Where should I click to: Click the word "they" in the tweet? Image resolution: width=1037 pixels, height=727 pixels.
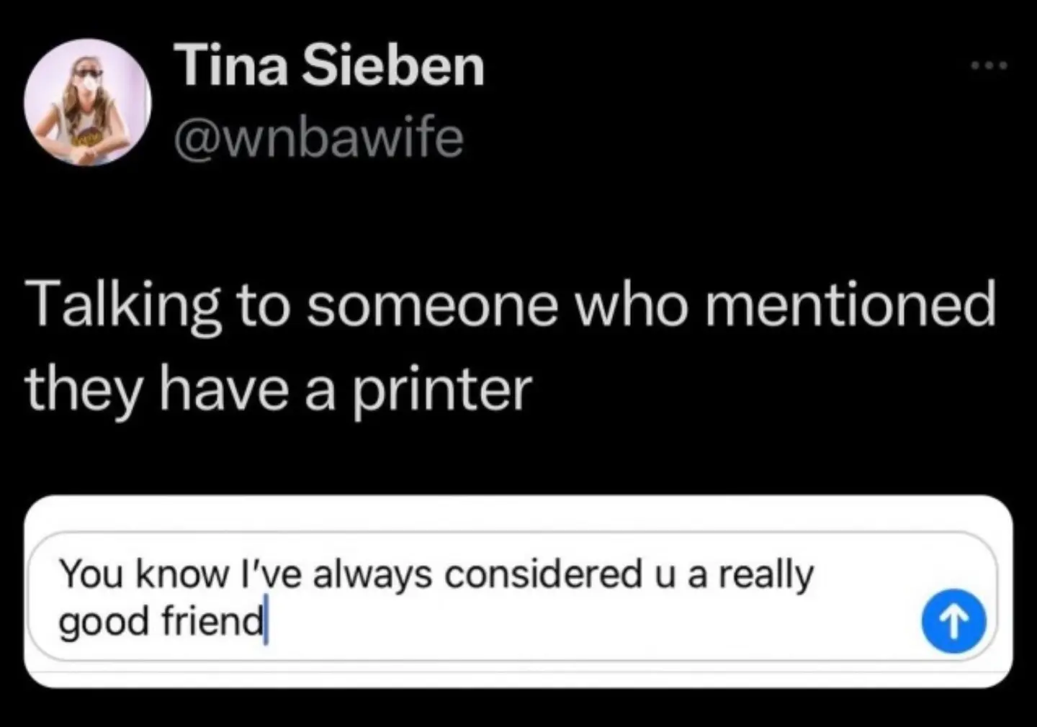tap(85, 389)
